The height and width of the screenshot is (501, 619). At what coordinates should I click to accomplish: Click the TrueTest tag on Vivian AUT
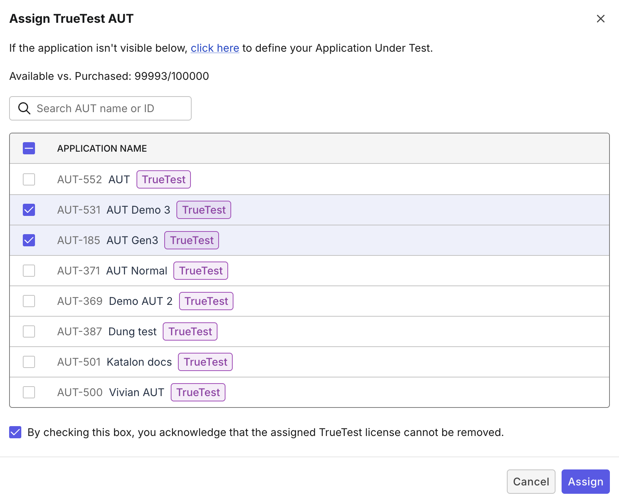point(198,392)
